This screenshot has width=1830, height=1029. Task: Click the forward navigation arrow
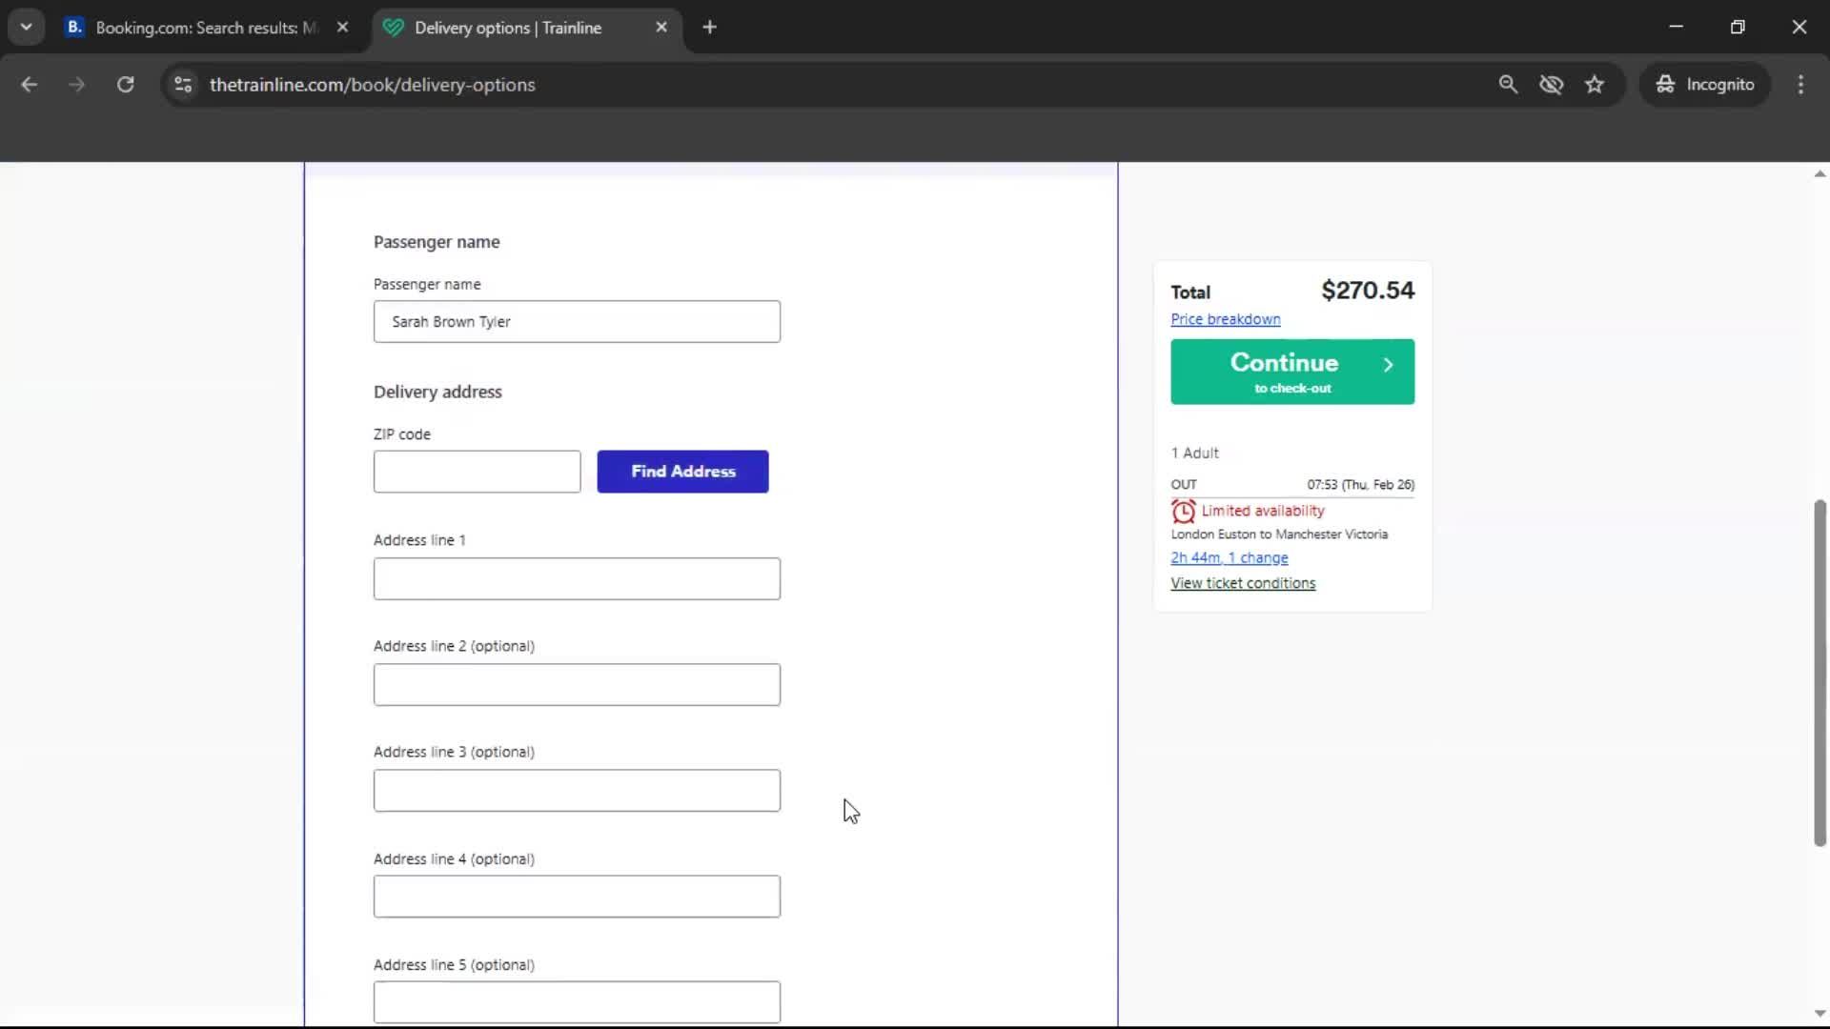pos(76,84)
